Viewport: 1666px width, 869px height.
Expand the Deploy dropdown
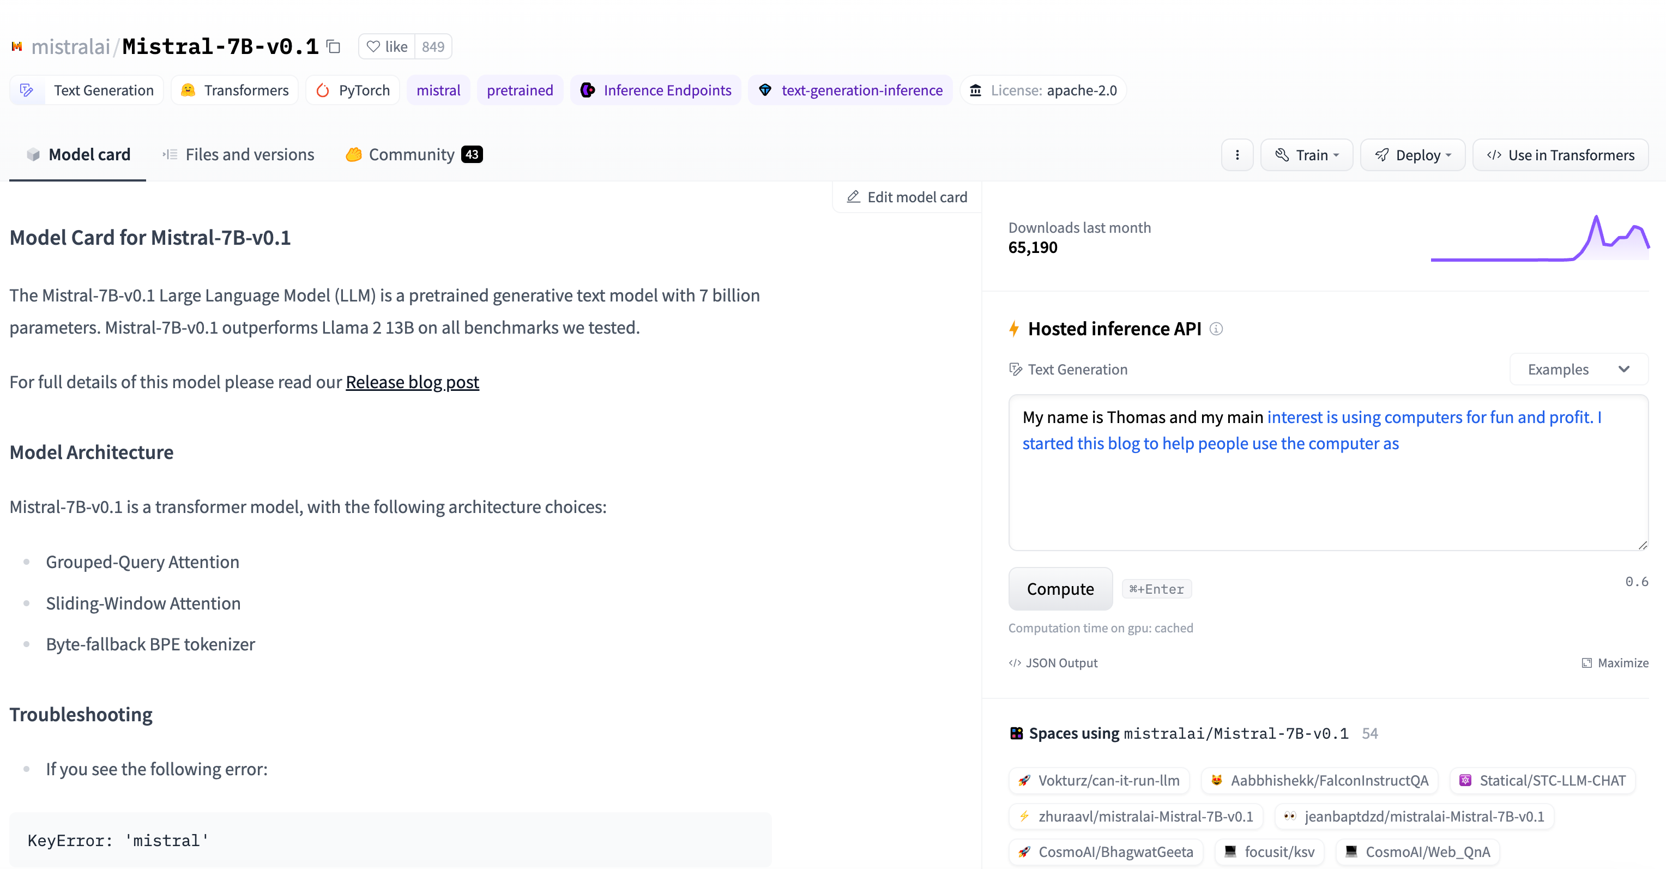(1413, 155)
